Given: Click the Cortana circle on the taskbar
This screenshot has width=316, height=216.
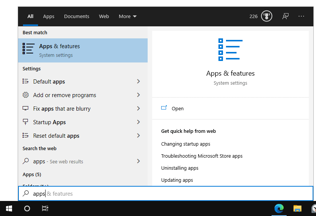Looking at the screenshot, I should coord(27,208).
